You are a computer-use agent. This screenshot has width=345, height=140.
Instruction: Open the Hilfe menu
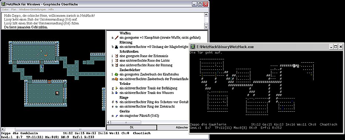coord(51,10)
